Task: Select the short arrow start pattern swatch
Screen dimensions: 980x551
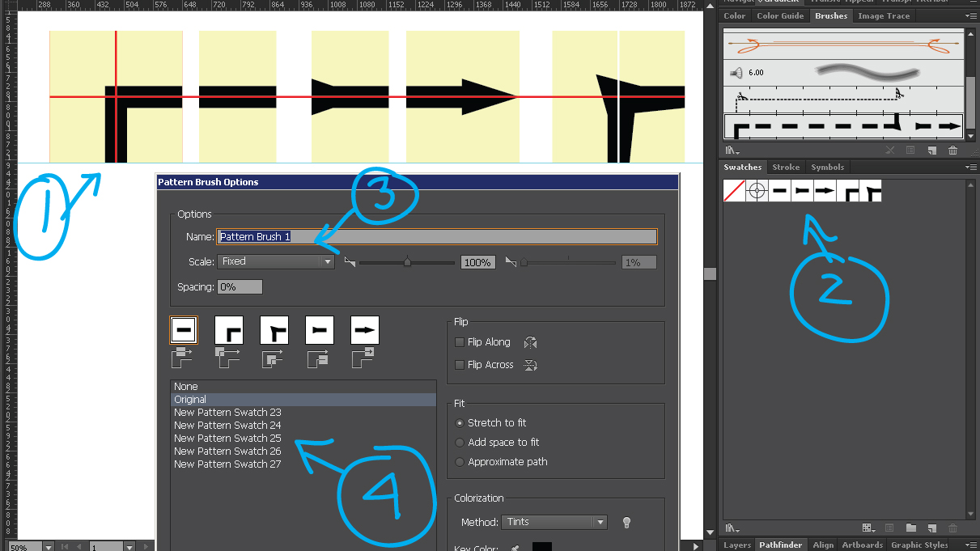Action: (802, 191)
